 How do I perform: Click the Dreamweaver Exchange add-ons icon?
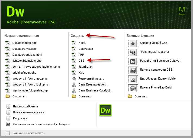[x=8, y=124]
